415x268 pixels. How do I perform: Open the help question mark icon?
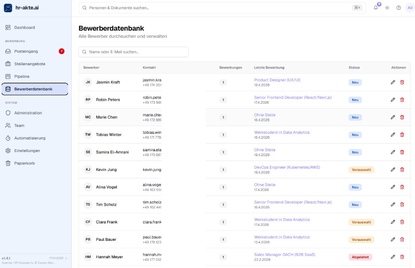tap(398, 8)
